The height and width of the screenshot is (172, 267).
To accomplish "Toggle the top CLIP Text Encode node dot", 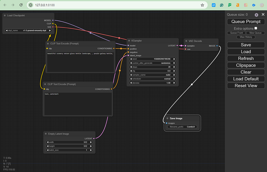I will 48,43.
